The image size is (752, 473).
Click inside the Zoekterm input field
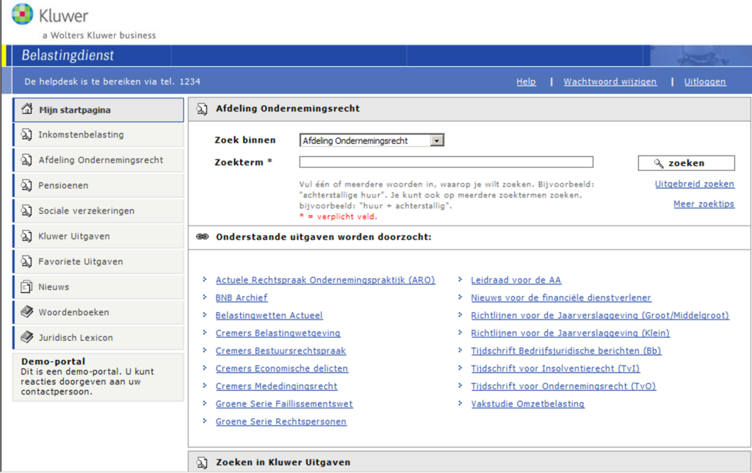[x=445, y=162]
